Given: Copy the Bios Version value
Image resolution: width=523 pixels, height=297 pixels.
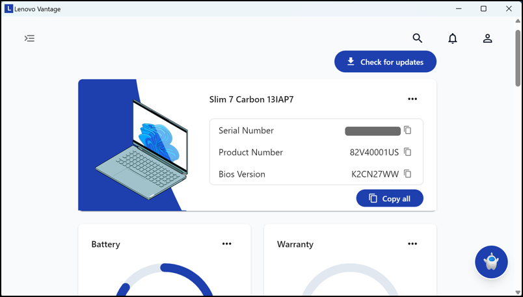Looking at the screenshot, I should [408, 174].
